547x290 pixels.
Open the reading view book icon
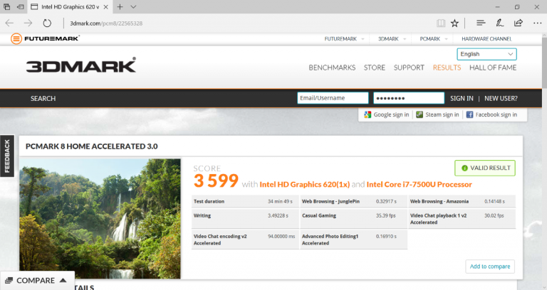[442, 23]
